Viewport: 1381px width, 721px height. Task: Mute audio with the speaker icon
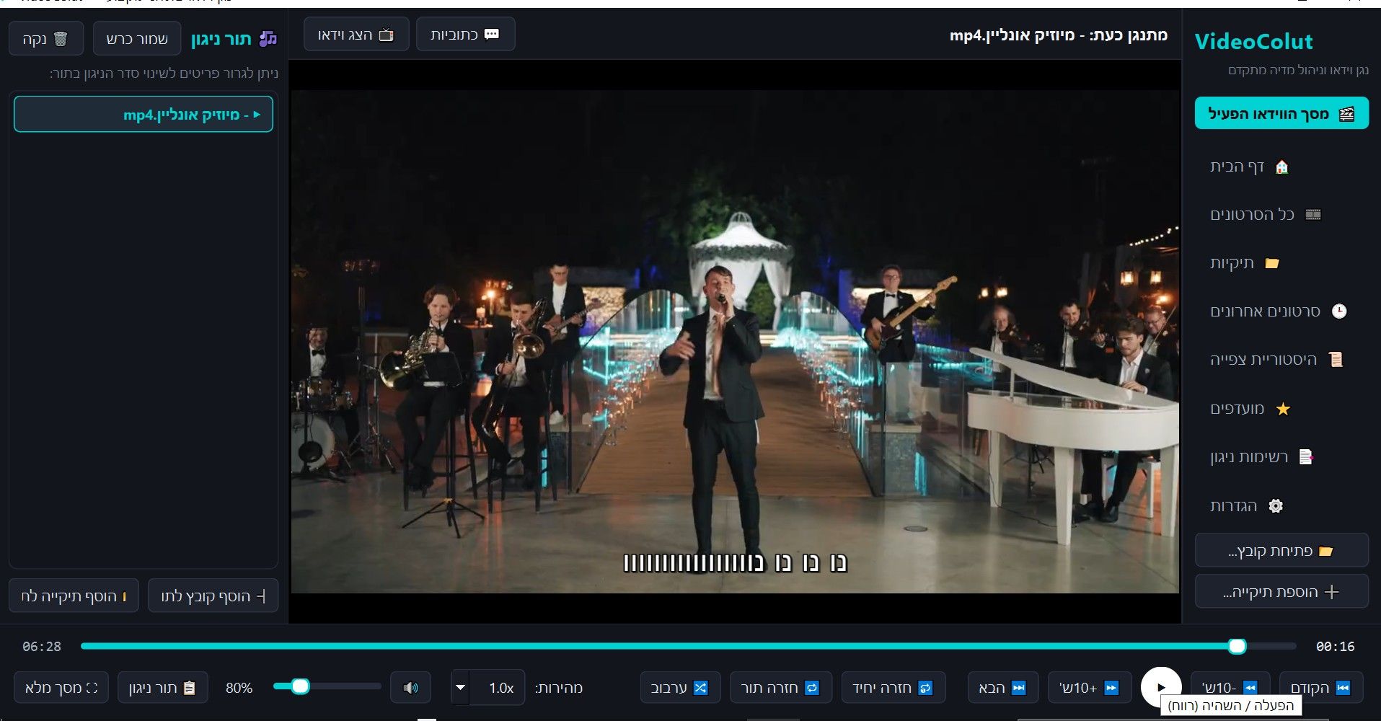coord(410,688)
